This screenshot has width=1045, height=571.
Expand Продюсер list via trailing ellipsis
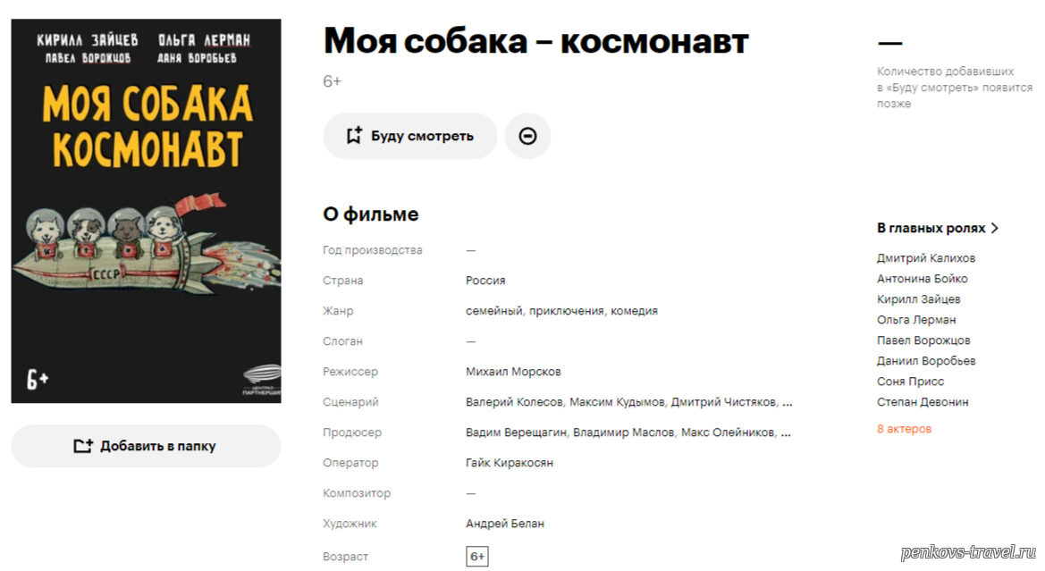point(786,432)
